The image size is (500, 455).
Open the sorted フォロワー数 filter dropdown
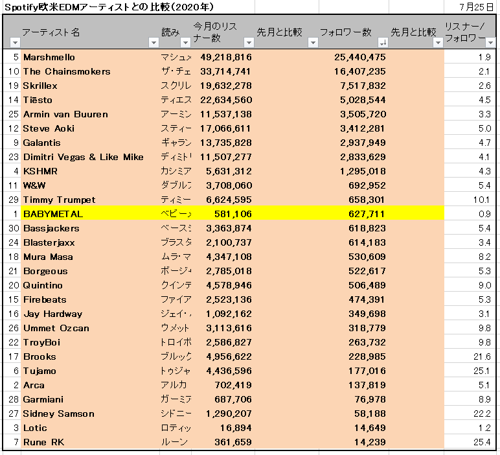point(383,42)
